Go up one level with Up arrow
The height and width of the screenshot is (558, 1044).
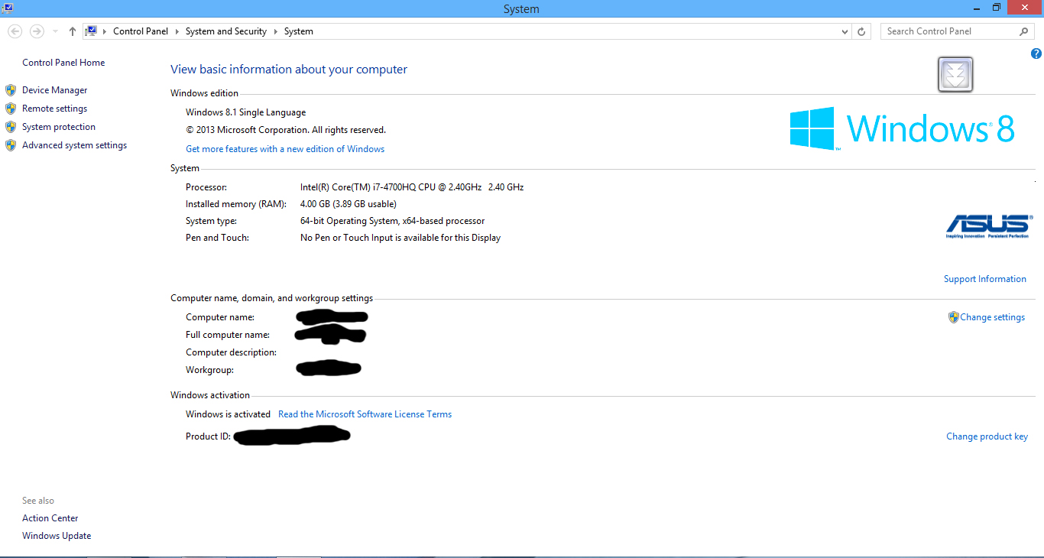pos(73,31)
